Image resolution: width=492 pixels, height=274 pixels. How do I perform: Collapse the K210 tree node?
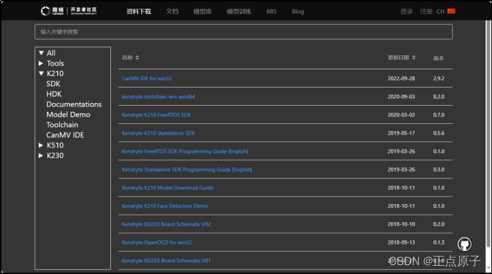41,73
